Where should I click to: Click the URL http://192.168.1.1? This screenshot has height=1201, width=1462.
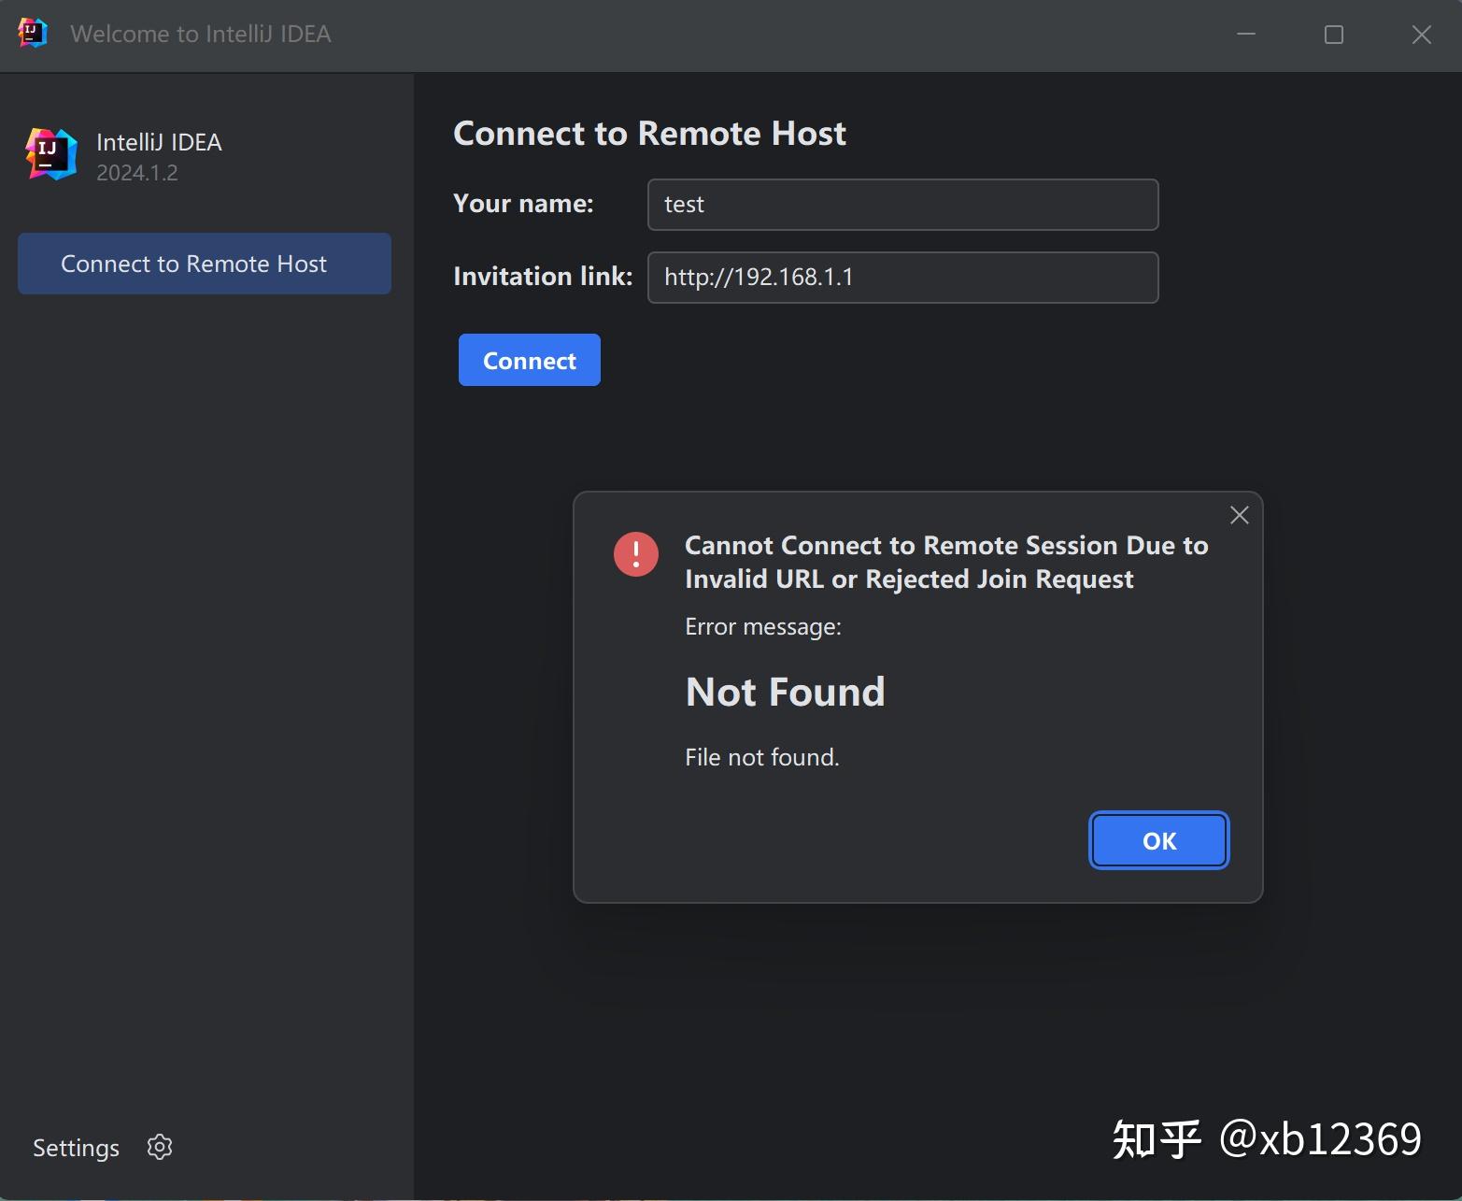(759, 277)
